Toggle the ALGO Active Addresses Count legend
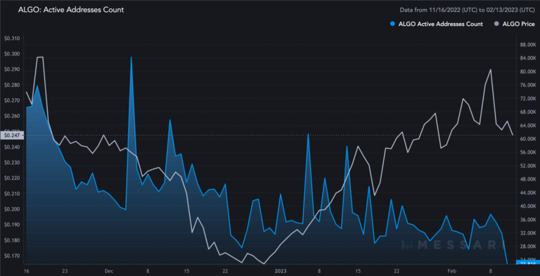The height and width of the screenshot is (276, 540). click(436, 24)
